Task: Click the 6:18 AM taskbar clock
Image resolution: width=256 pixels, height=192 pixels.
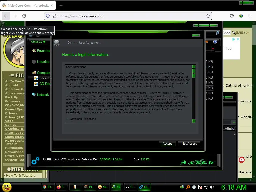Action: click(x=234, y=187)
